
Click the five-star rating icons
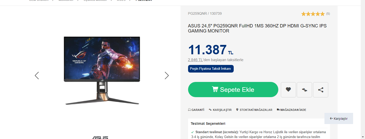(x=313, y=14)
